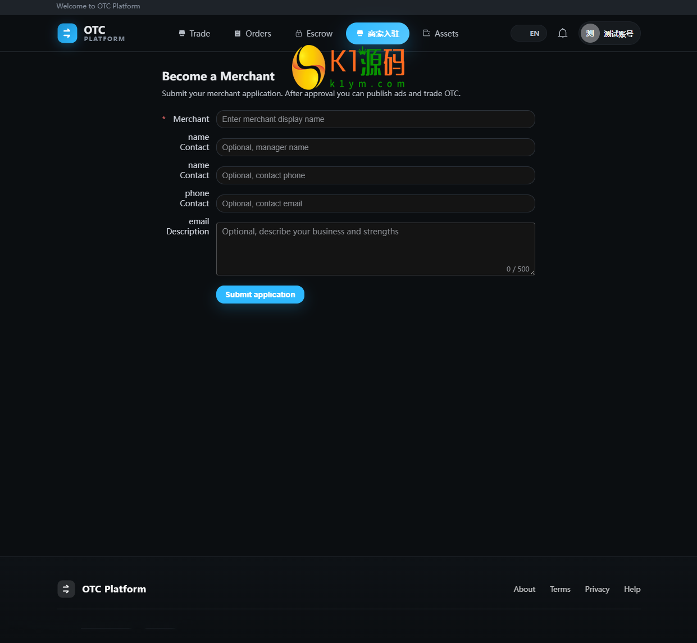
Task: Open the About footer link
Action: click(525, 589)
